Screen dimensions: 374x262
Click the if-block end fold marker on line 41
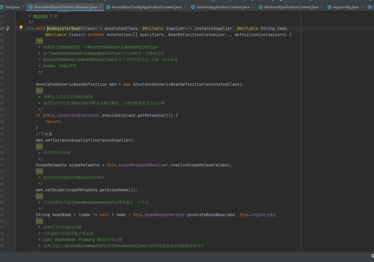(x=15, y=128)
